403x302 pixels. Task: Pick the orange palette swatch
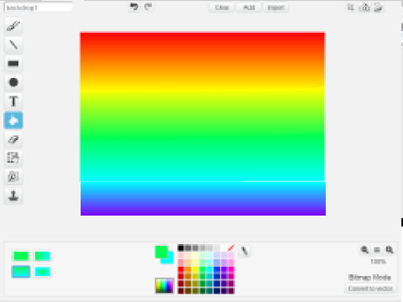[188, 269]
